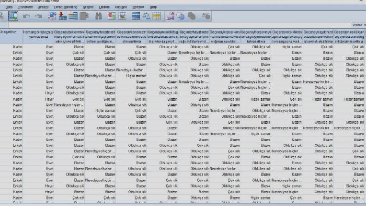This screenshot has height=206, width=366.
Task: Click the Undo arrow in toolbar
Action: pyautogui.click(x=26, y=16)
